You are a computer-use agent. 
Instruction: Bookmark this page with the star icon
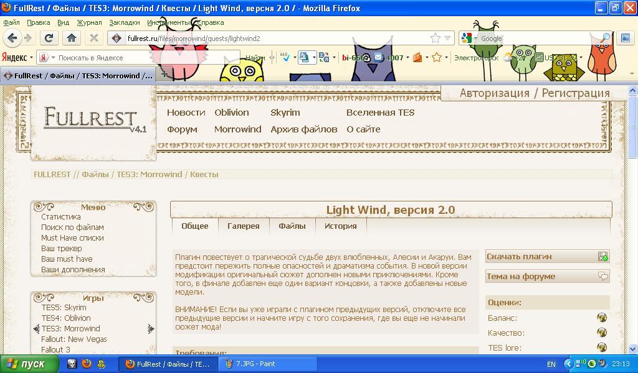436,38
